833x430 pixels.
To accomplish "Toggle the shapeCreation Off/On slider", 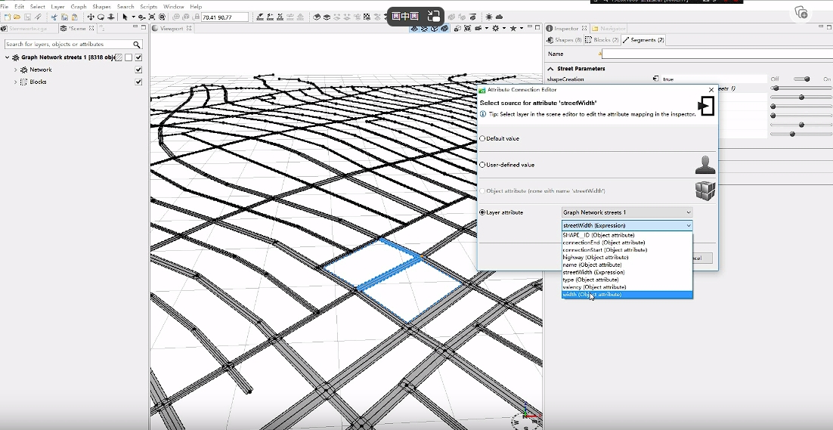I will 801,79.
